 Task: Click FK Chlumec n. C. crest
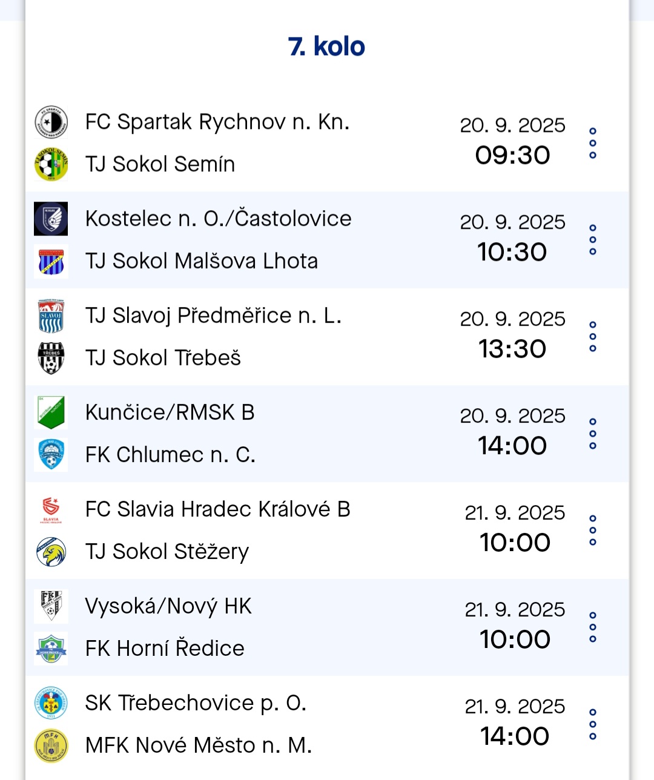[51, 455]
